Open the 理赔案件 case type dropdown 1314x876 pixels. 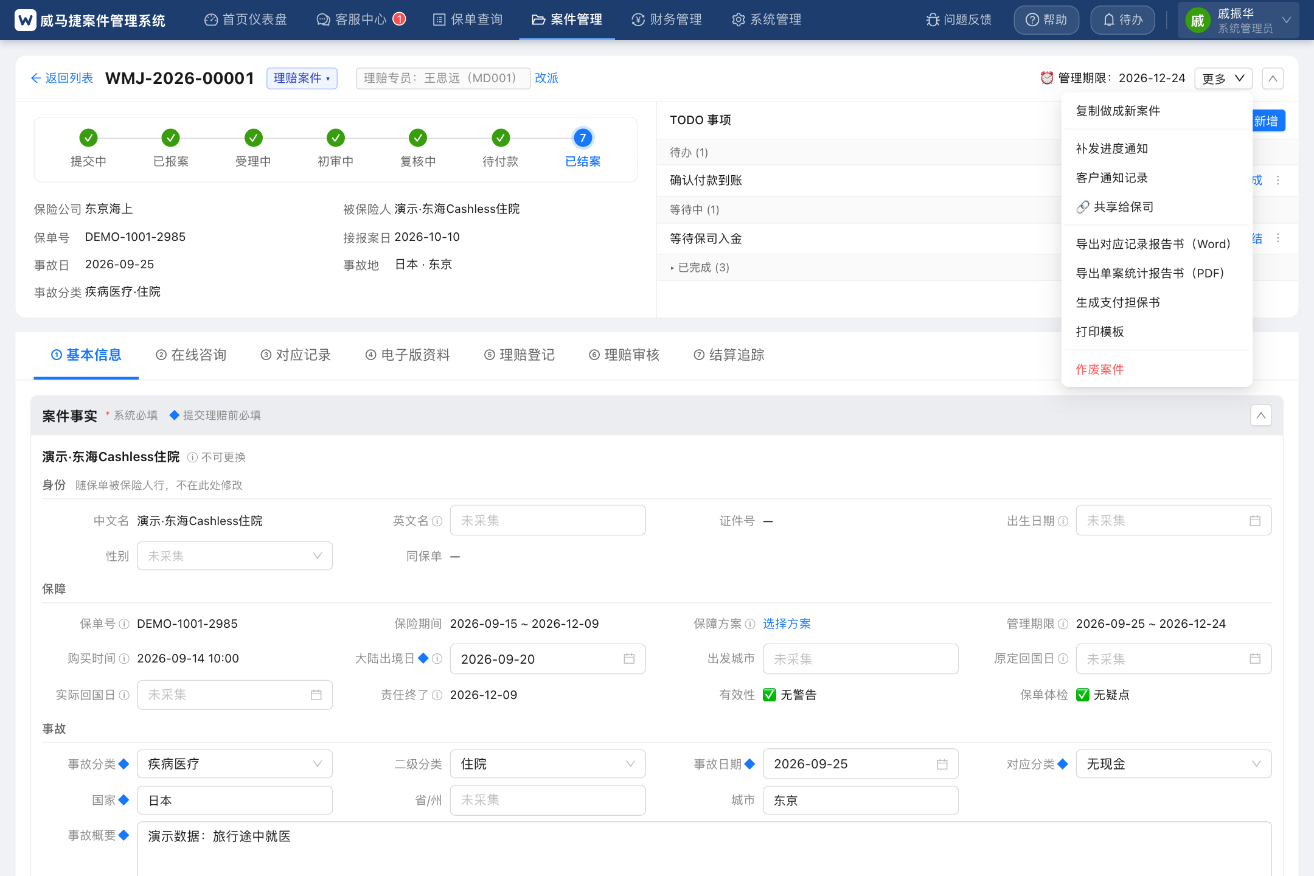302,78
